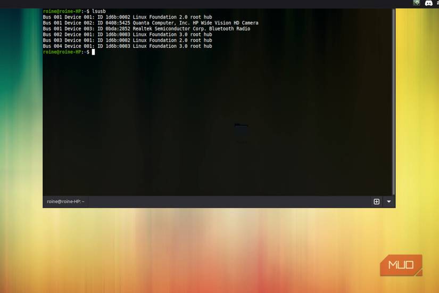439x293 pixels.
Task: Select the HP Wide Vision HD Camera line
Action: 151,23
